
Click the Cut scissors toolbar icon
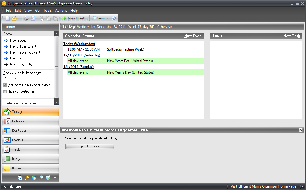tap(42, 18)
